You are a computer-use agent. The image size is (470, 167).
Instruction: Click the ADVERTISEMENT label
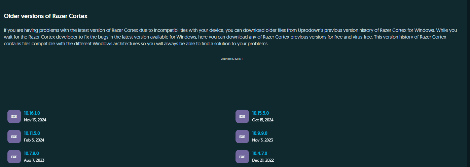pos(232,59)
